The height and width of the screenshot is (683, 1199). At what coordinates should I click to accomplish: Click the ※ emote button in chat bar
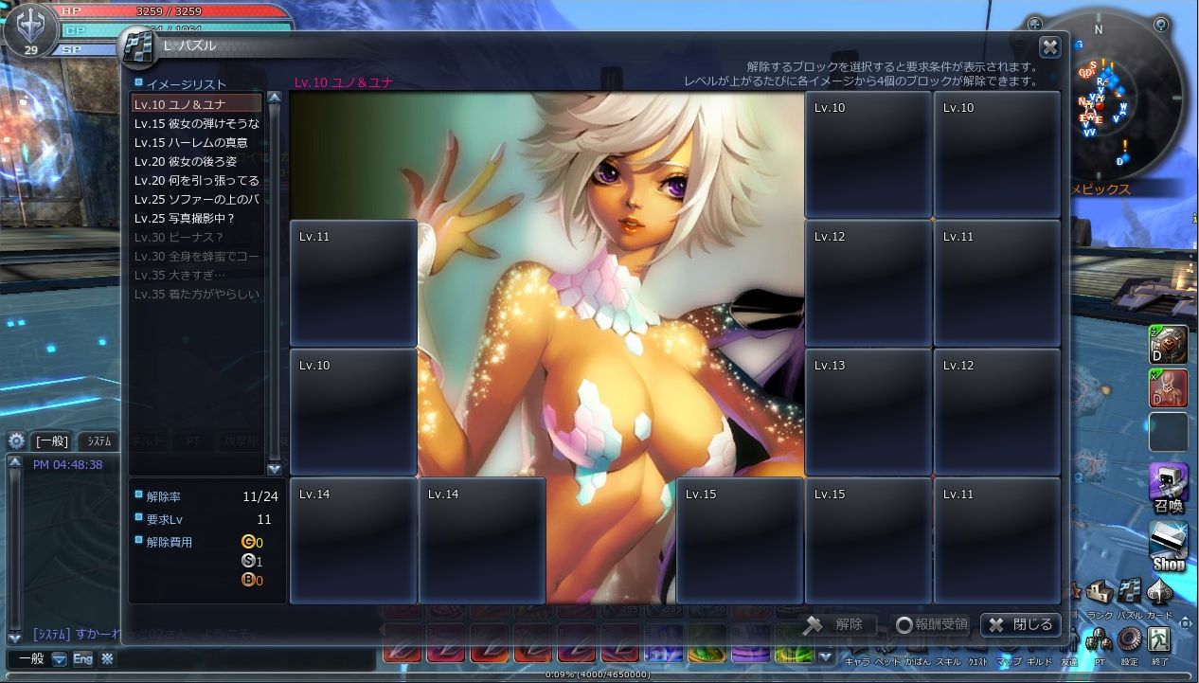[x=107, y=658]
